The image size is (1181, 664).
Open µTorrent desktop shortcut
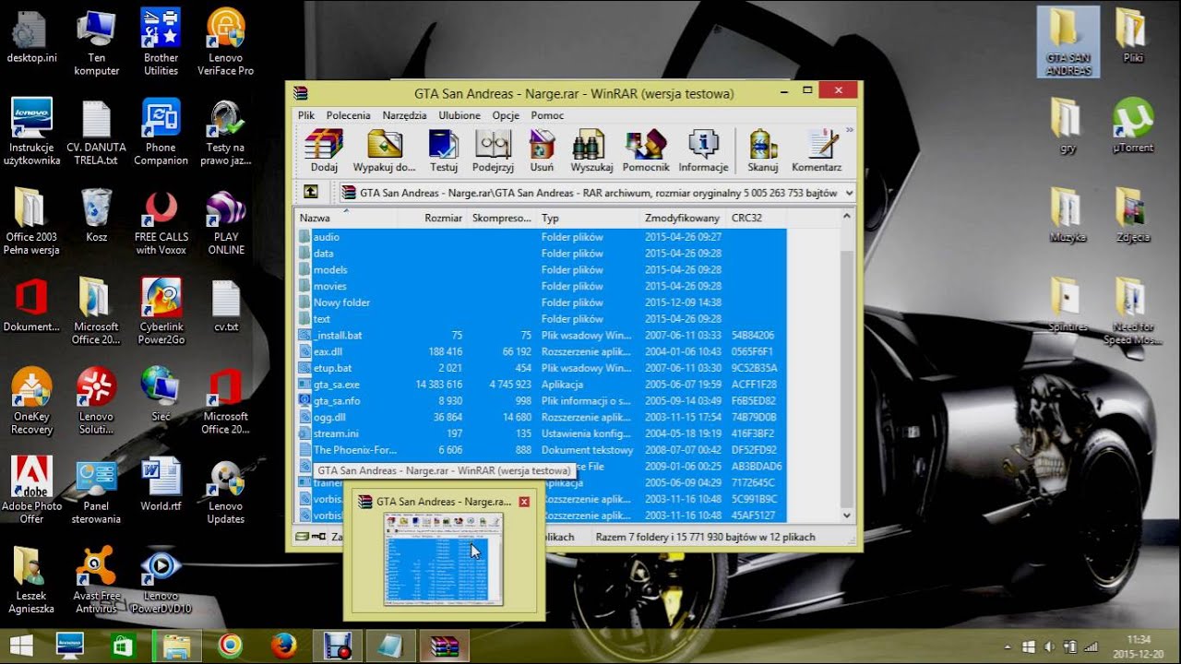pos(1133,125)
